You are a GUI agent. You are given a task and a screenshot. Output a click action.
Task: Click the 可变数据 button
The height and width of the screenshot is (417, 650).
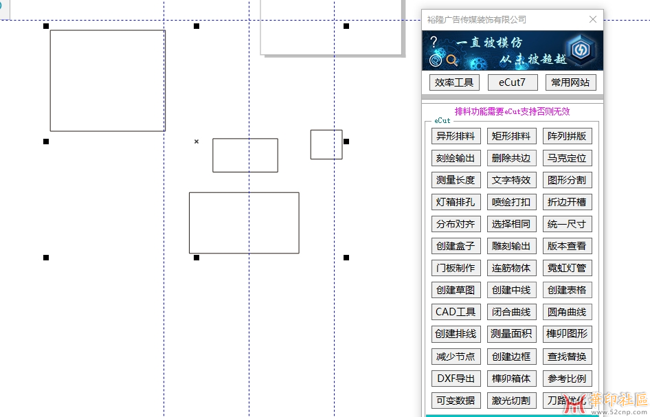pos(456,400)
